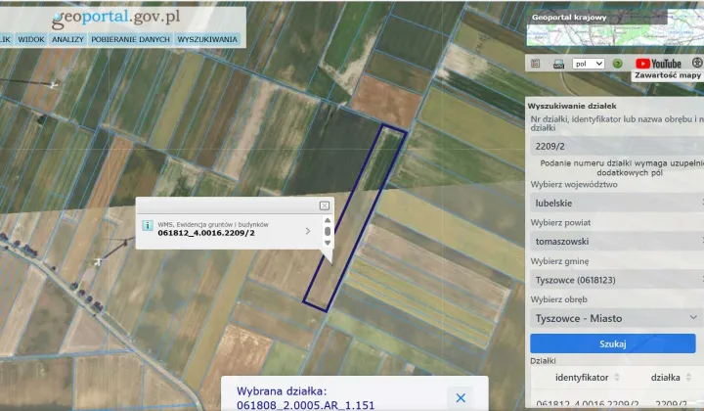
Task: Open the language dropdown showing pol
Action: pyautogui.click(x=589, y=64)
